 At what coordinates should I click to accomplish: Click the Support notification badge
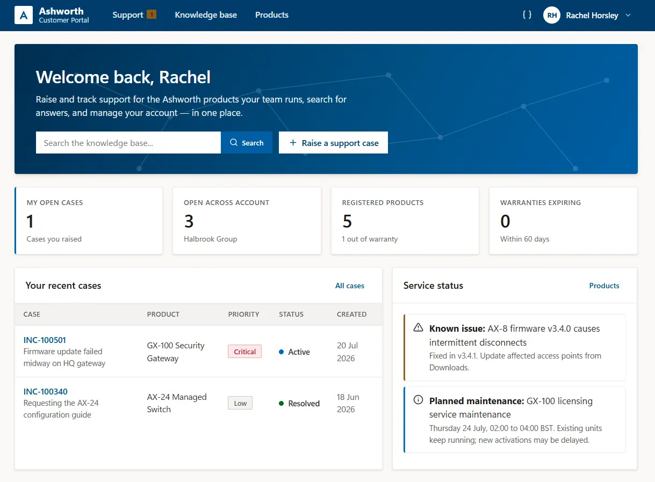pyautogui.click(x=152, y=14)
